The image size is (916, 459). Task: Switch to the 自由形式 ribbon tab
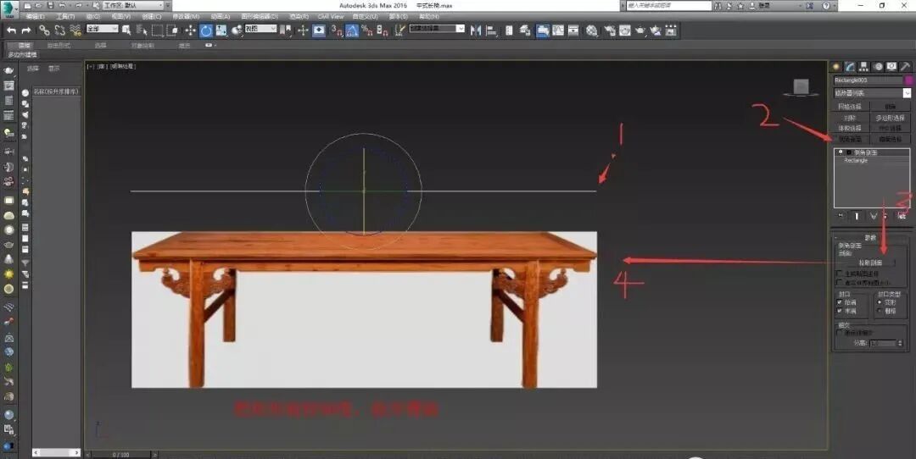pyautogui.click(x=59, y=45)
